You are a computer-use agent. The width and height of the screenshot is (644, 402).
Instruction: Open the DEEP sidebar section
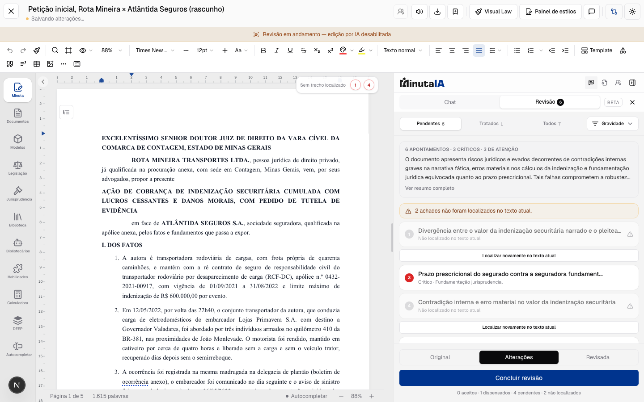pyautogui.click(x=18, y=323)
